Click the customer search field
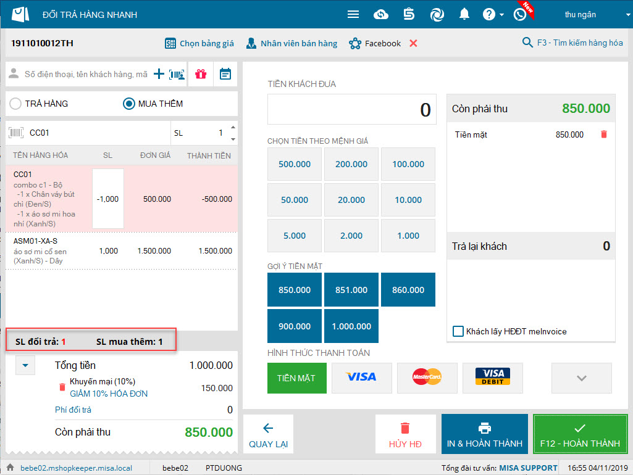This screenshot has width=633, height=475. click(x=86, y=74)
